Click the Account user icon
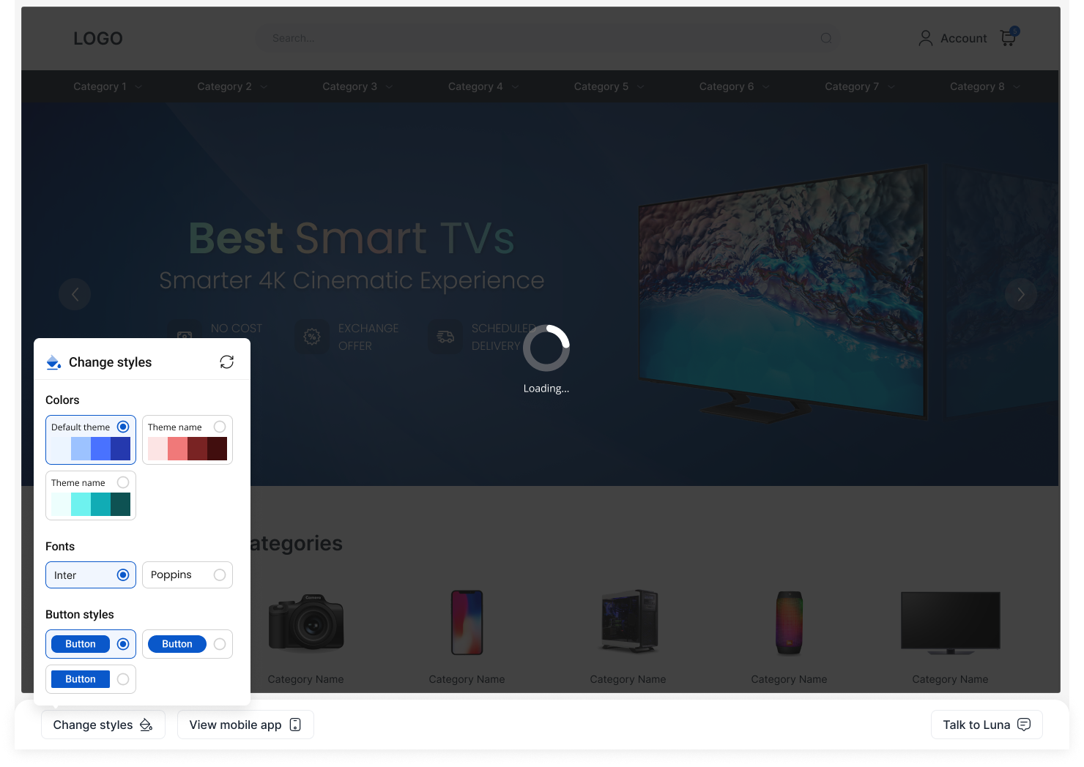This screenshot has width=1084, height=767. pos(926,38)
